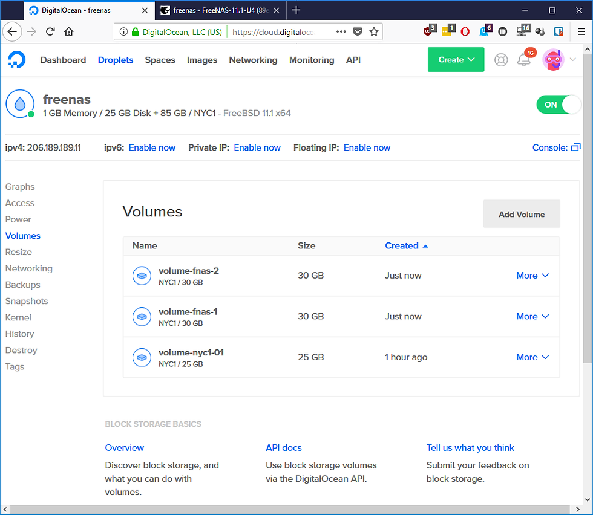The image size is (593, 515).
Task: Click the Add Volume button
Action: [522, 214]
